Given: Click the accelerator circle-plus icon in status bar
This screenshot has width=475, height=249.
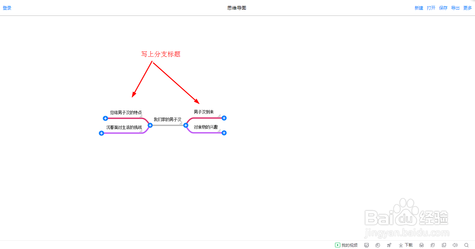Looking at the screenshot, I should 378,245.
